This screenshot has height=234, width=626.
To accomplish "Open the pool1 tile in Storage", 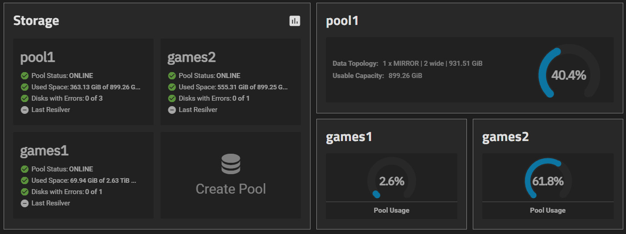I will tap(83, 82).
